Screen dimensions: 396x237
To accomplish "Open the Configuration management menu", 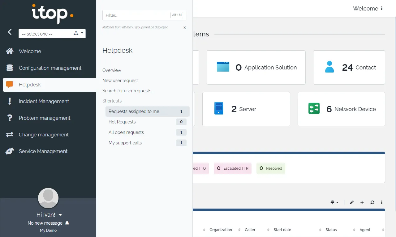I will point(49,68).
